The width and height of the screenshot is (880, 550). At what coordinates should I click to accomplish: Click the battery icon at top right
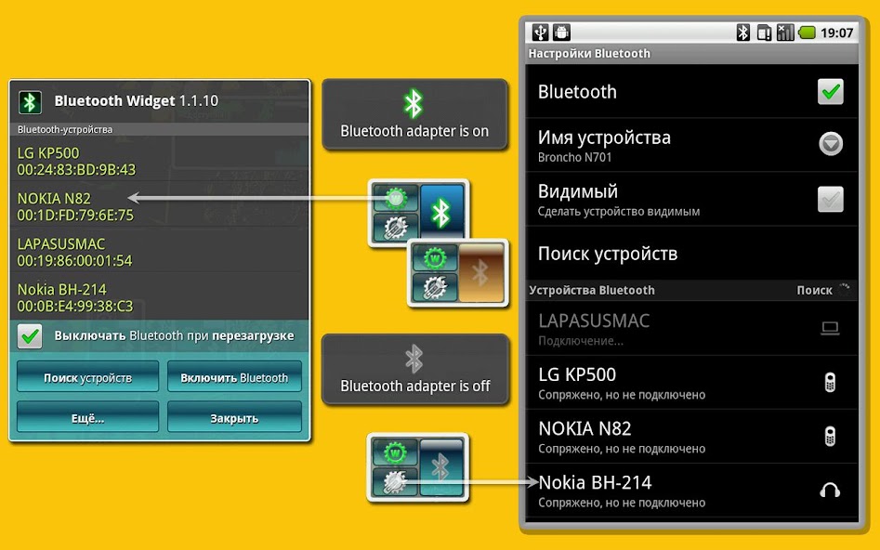[x=809, y=32]
